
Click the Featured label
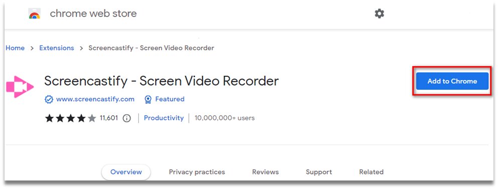click(170, 99)
